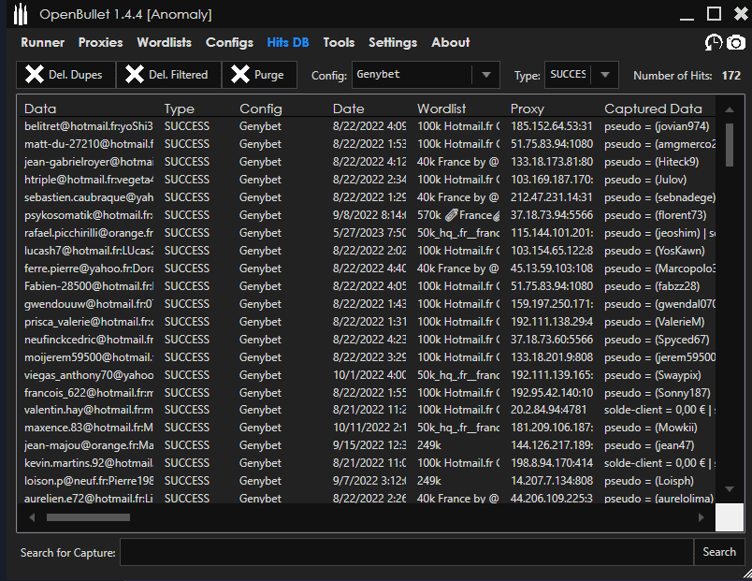Click the clock history icon
This screenshot has width=752, height=581.
714,43
